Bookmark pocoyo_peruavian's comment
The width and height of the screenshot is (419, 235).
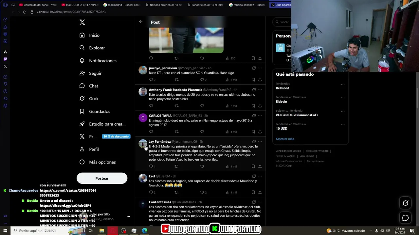coord(253,80)
